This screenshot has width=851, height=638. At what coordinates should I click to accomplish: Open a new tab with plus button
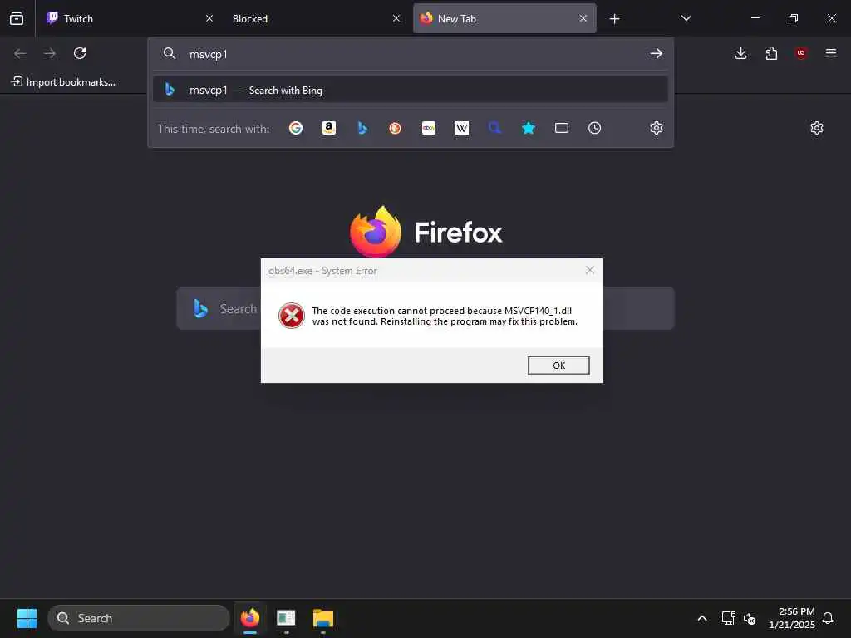pyautogui.click(x=614, y=19)
